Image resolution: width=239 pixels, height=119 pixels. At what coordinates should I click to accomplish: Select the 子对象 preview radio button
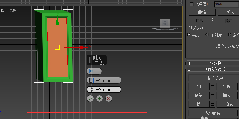[207, 35]
